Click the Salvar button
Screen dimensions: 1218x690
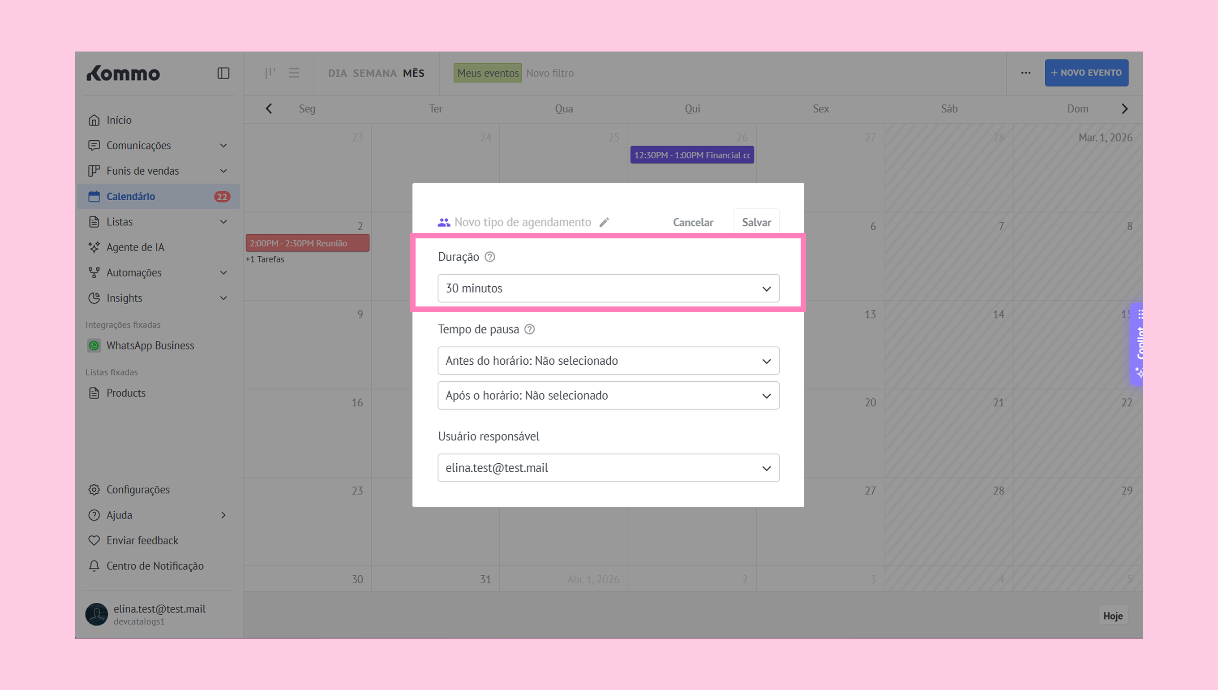pos(756,222)
